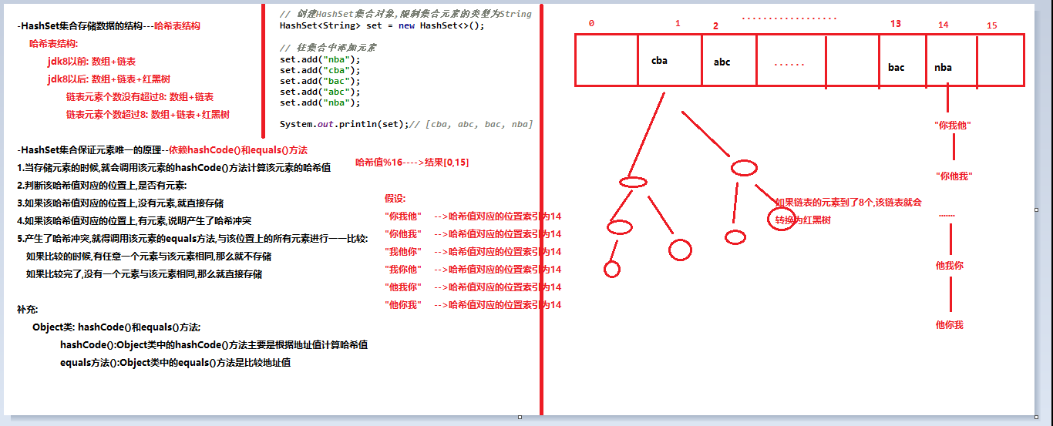Select '链表元素个数超过8: 数组+链表+红黑树' line
The height and width of the screenshot is (426, 1053).
[x=148, y=114]
